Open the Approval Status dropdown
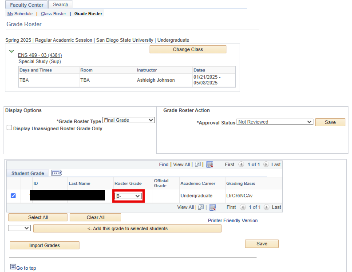 click(275, 122)
